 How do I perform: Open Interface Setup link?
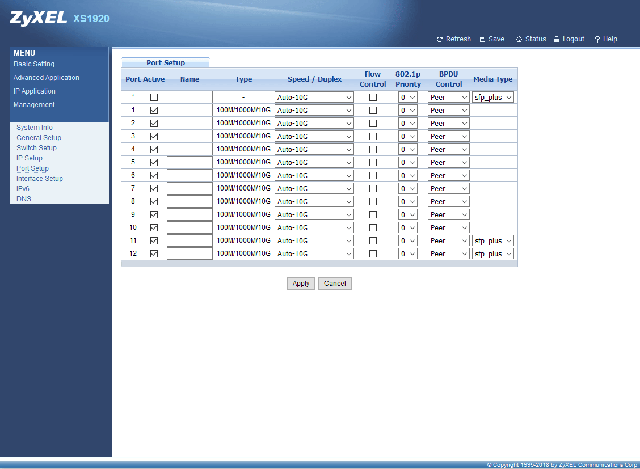(x=40, y=179)
